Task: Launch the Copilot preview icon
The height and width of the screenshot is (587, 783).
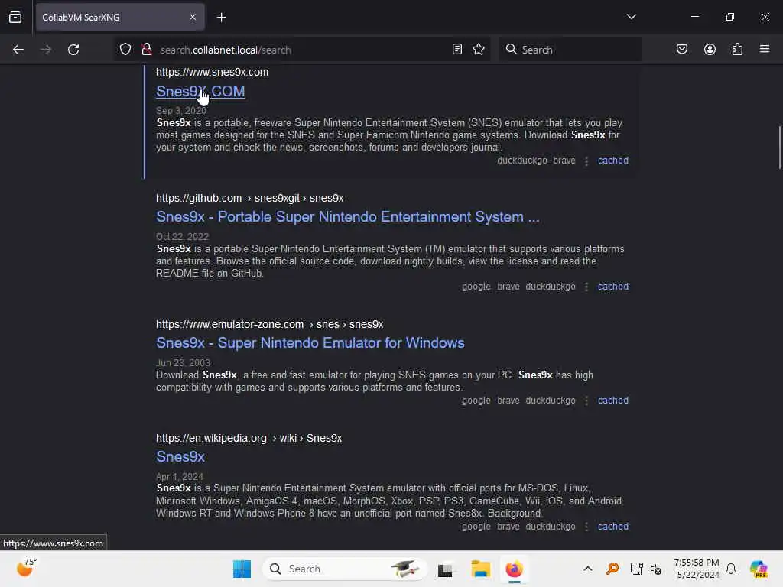Action: coord(759,569)
